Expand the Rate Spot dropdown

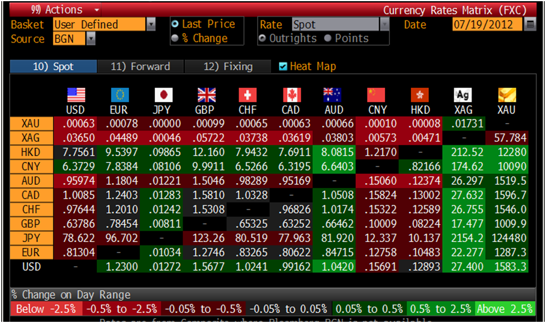click(x=384, y=25)
